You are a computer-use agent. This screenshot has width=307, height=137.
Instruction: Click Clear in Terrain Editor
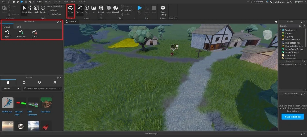pyautogui.click(x=35, y=34)
